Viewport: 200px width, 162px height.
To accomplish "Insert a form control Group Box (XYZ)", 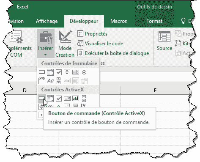I will coord(42,81).
